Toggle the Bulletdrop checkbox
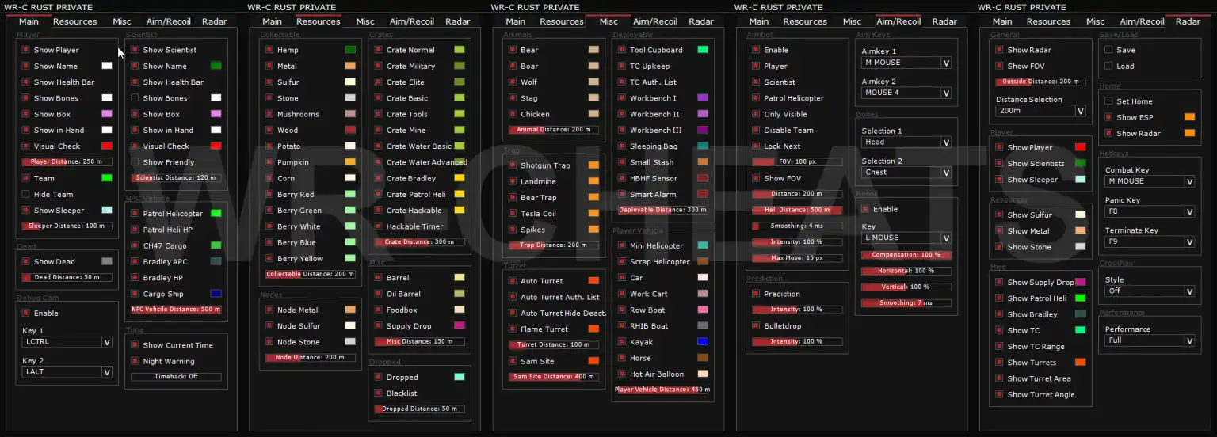 756,326
